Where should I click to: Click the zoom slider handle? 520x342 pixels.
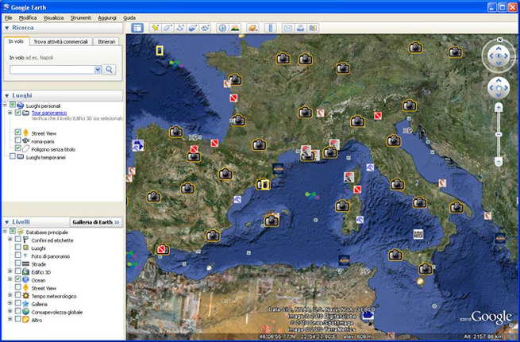(499, 134)
